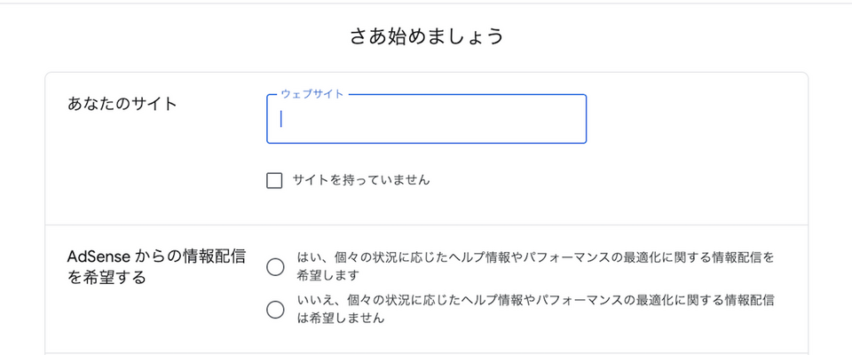
Task: Click the サイトを持っていません label text
Action: [360, 180]
